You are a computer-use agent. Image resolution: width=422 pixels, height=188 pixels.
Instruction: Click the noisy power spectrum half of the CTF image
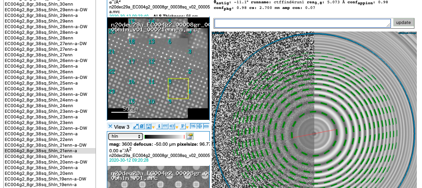coord(263,110)
